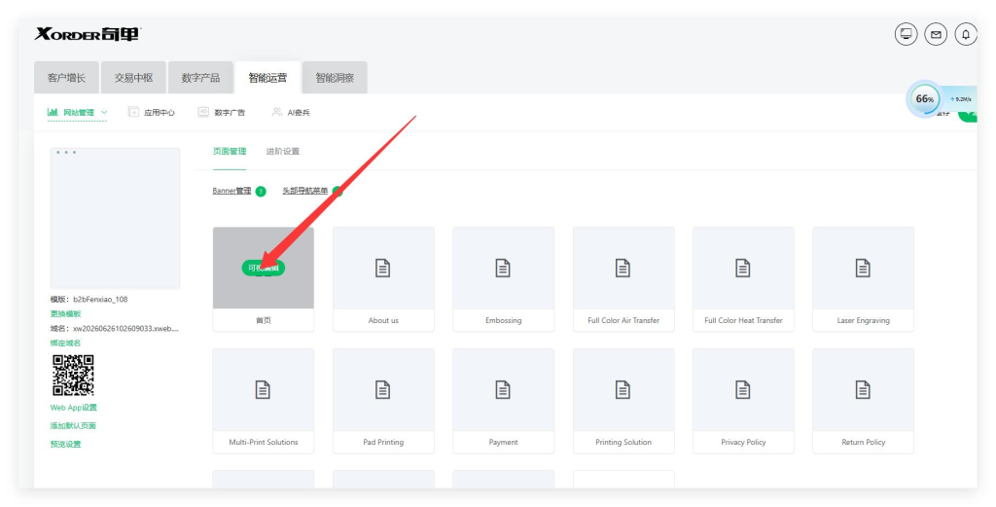Image resolution: width=996 pixels, height=507 pixels.
Task: Open the Web App设置 link
Action: [x=74, y=407]
